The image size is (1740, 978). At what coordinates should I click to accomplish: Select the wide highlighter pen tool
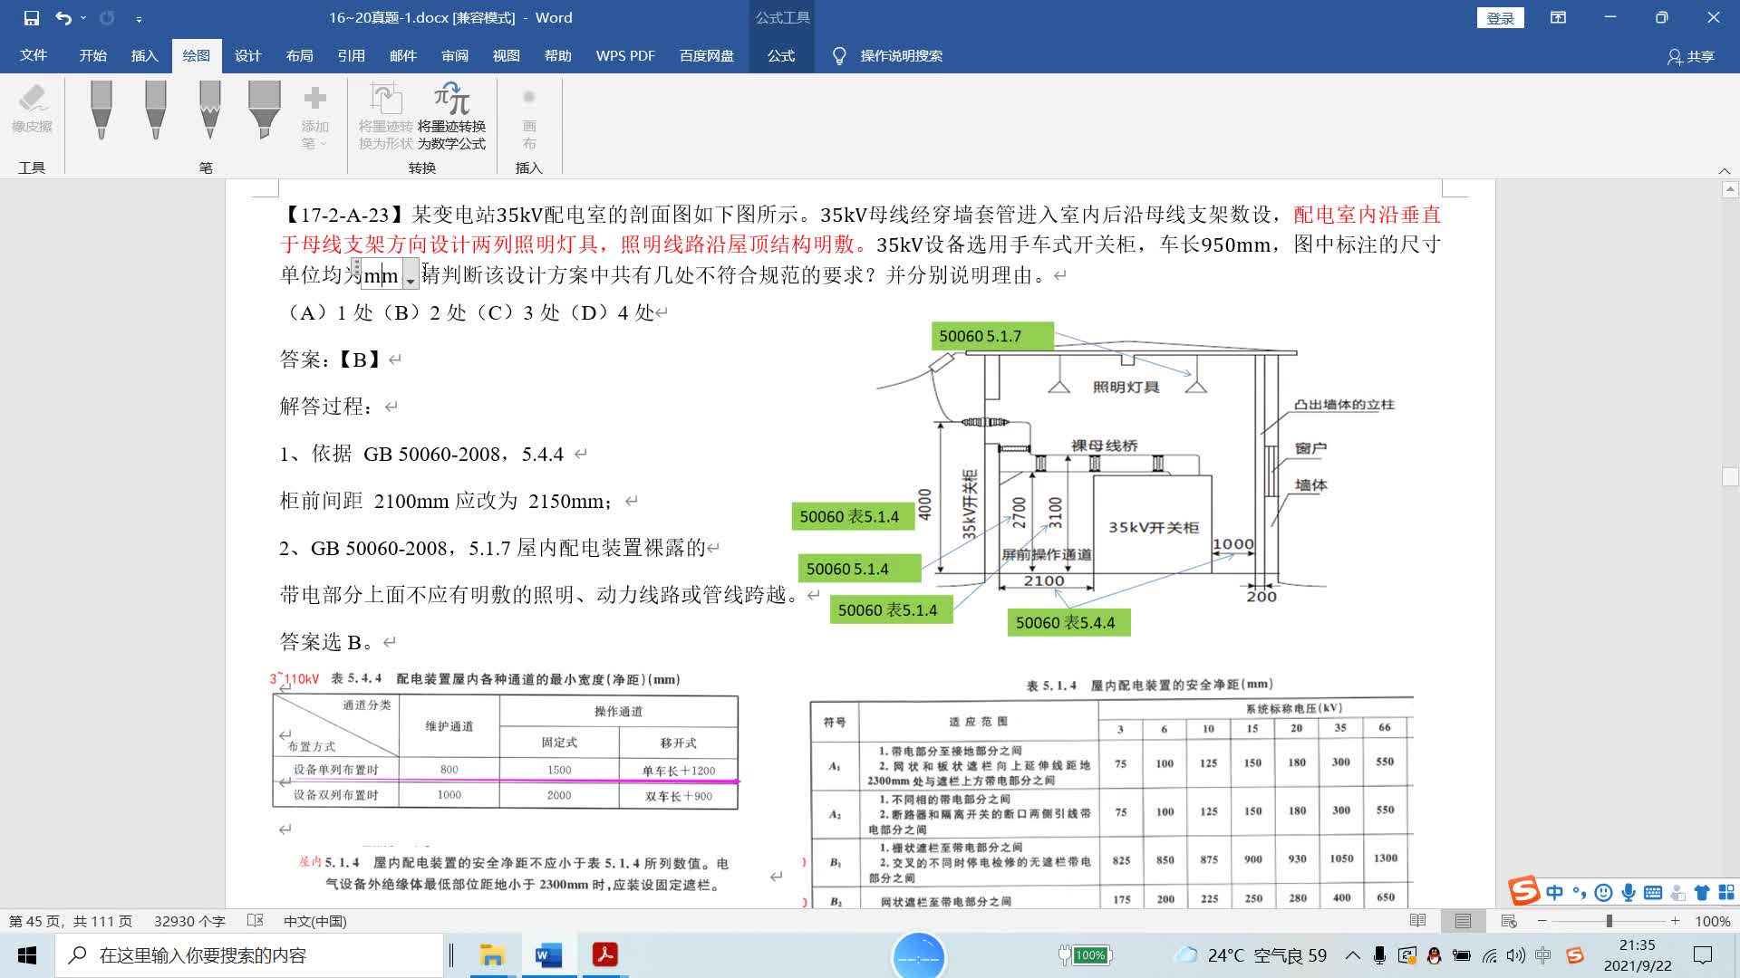click(x=264, y=109)
